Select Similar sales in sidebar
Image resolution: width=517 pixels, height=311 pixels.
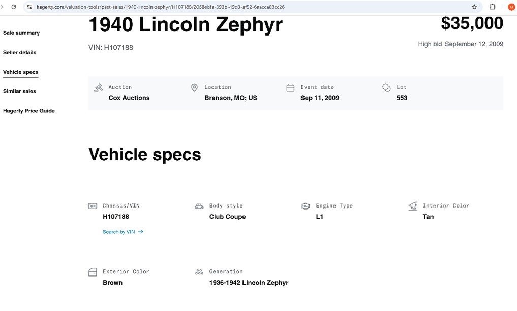click(x=20, y=91)
